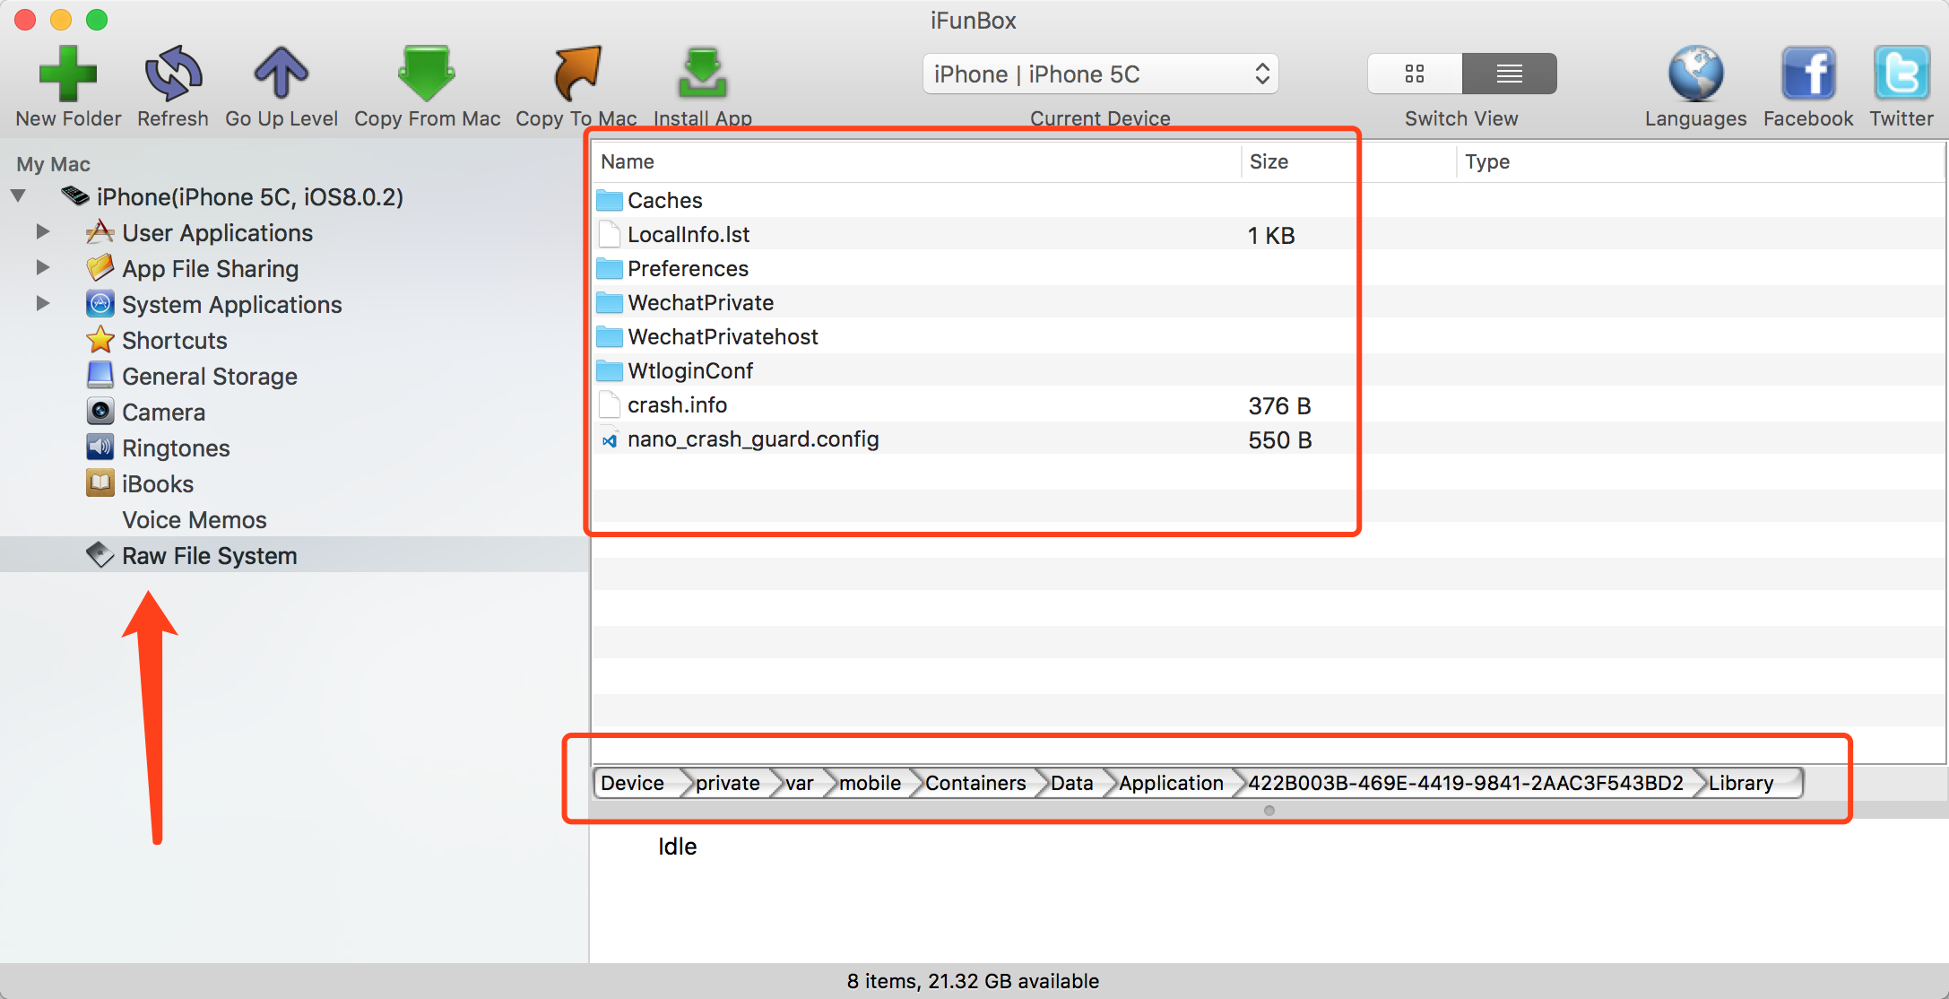Click the 376 B size value
Viewport: 1949px width, 999px height.
tap(1279, 406)
